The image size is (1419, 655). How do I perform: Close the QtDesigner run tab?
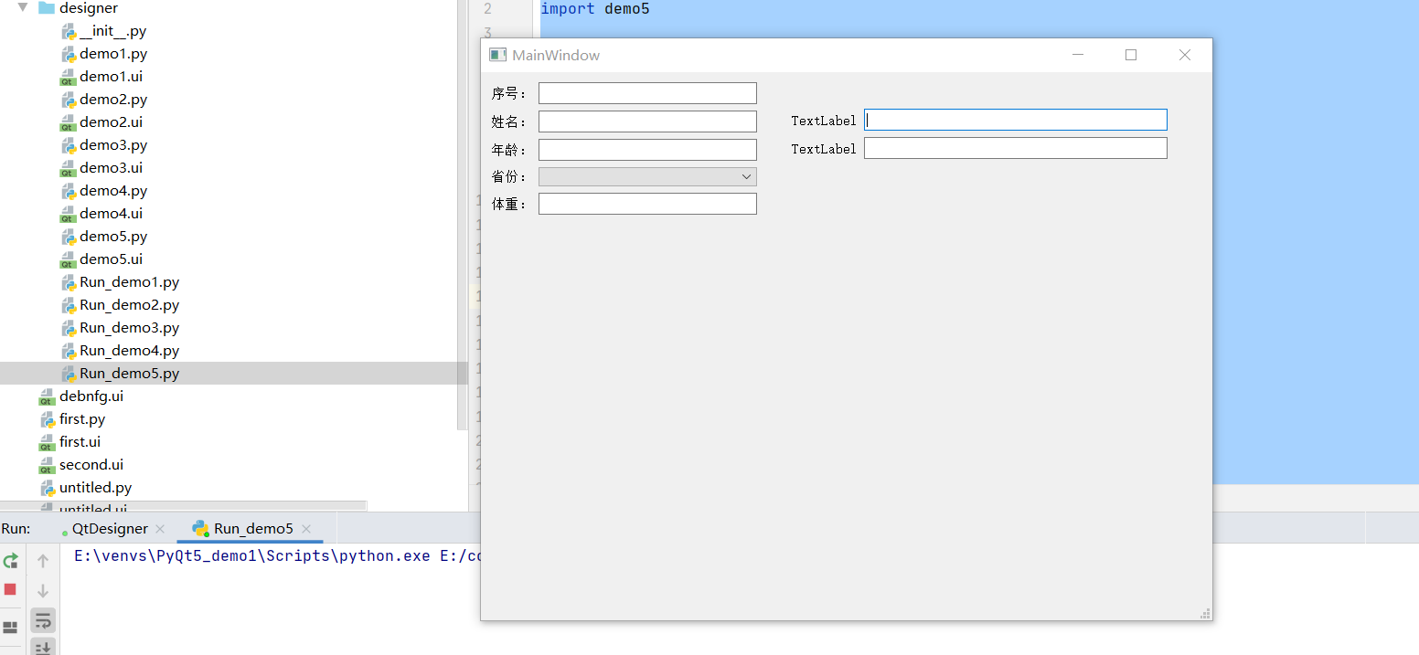(x=160, y=529)
